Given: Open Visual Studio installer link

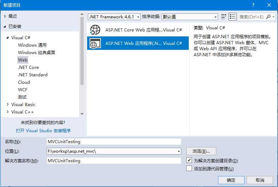Looking at the screenshot, I should coord(43,130).
